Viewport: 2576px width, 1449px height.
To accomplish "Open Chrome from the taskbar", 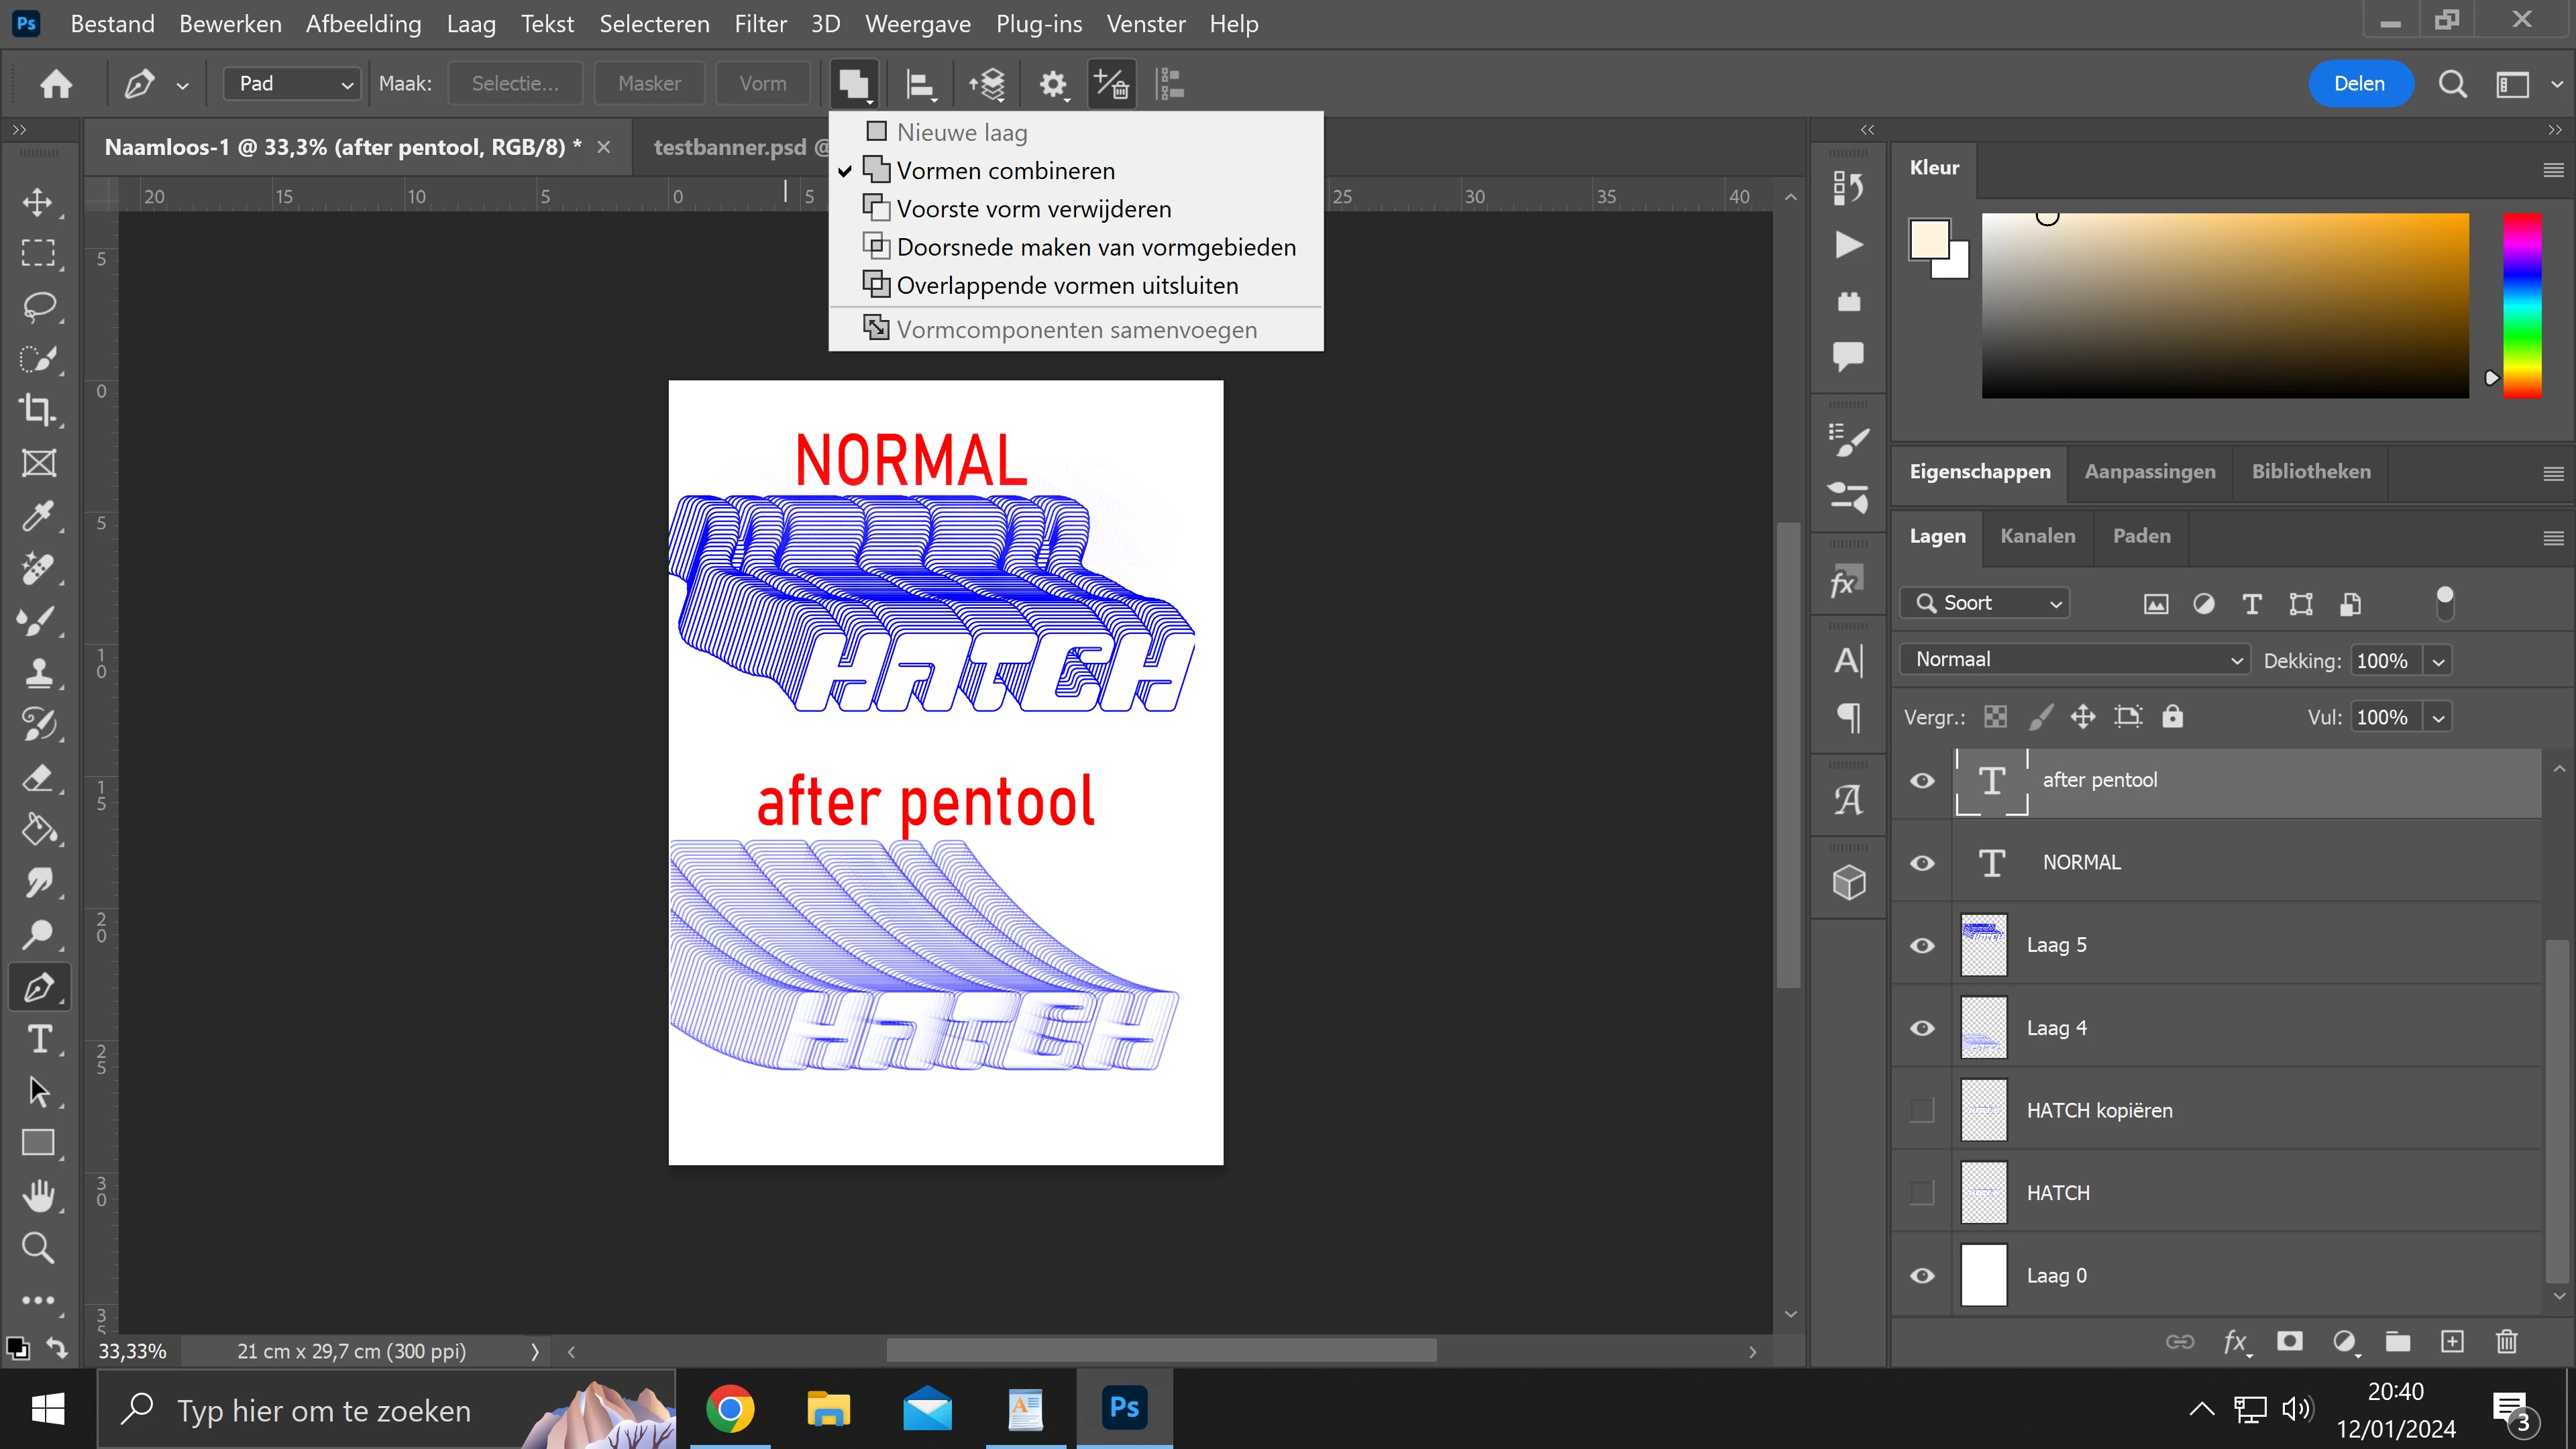I will click(730, 1409).
